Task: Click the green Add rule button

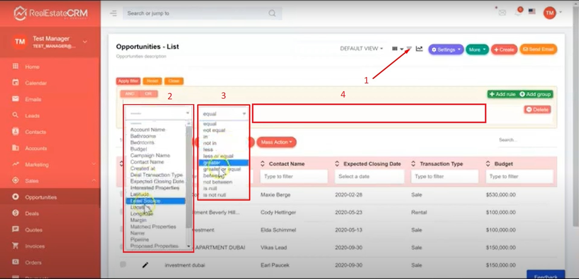Action: 502,94
